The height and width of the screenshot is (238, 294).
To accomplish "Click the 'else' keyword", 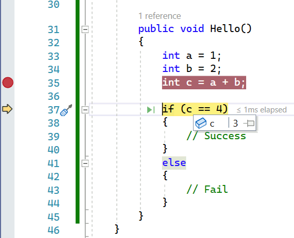I will pos(174,163).
